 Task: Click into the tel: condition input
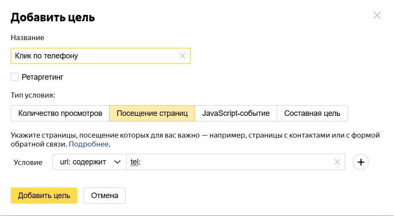point(230,162)
